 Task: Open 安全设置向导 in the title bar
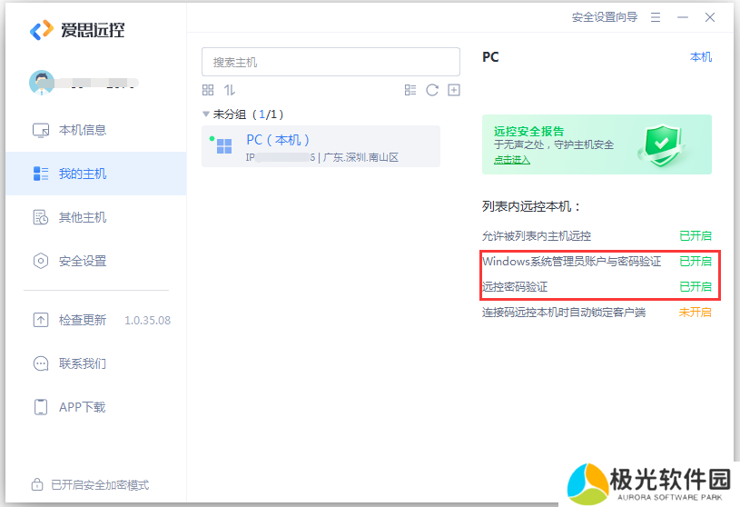(604, 17)
